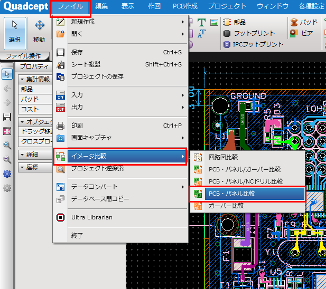Select the blue AT attribute text tool
326x289 pixels.
pyautogui.click(x=201, y=33)
